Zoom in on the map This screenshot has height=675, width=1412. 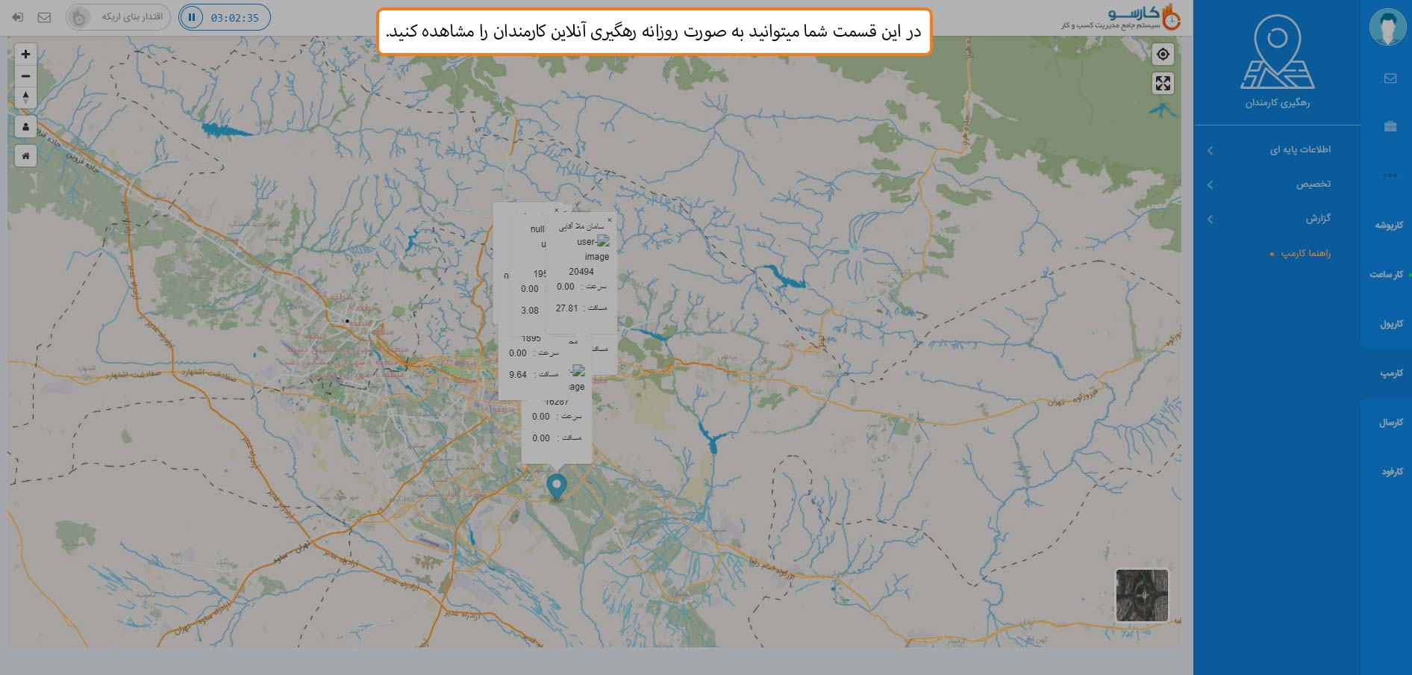click(x=25, y=55)
